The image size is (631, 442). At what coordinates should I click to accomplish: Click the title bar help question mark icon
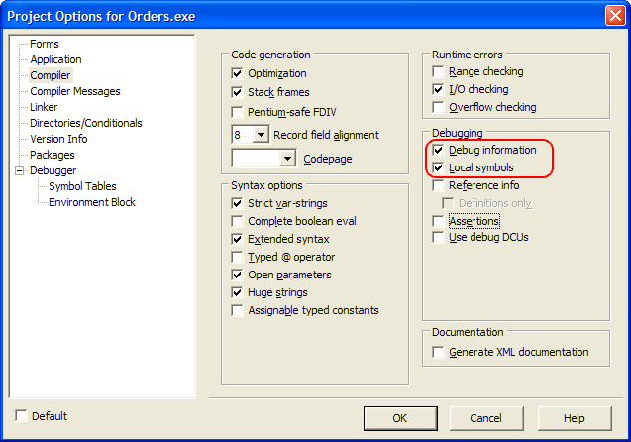(x=592, y=13)
